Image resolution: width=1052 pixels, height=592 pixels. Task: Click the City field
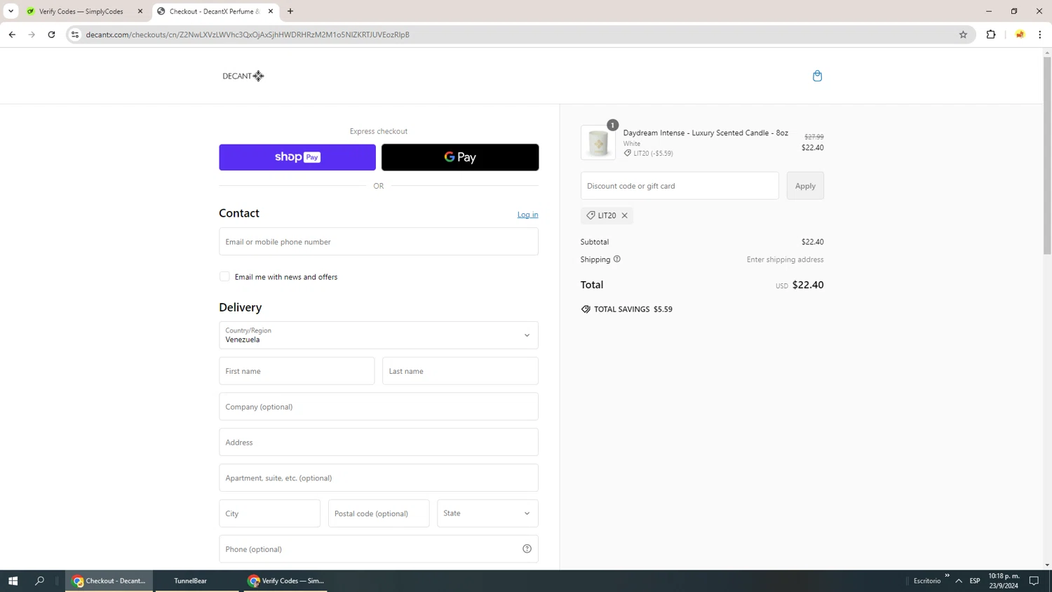[x=270, y=513]
